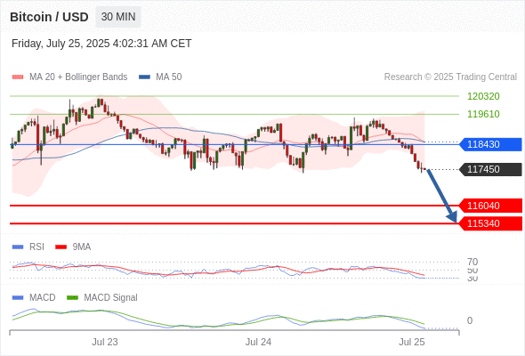
Task: Click the Jul 25 date axis label
Action: point(411,342)
